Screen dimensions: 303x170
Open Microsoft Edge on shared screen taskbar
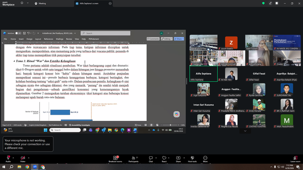pos(123,130)
